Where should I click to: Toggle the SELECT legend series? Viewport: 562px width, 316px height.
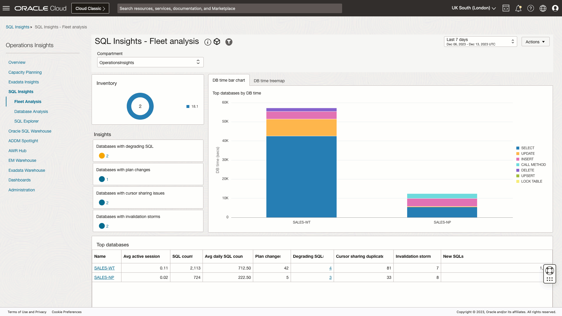pyautogui.click(x=527, y=148)
